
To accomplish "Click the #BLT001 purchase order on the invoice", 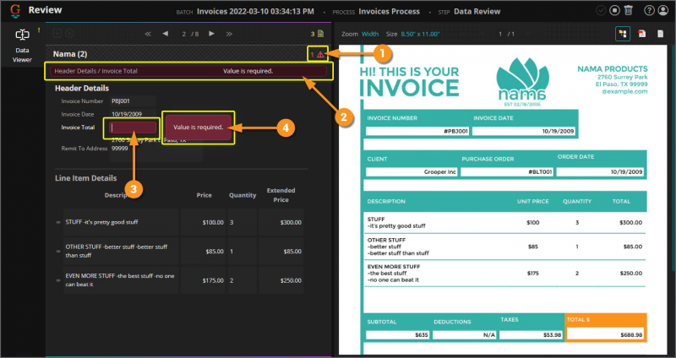I will coord(540,171).
